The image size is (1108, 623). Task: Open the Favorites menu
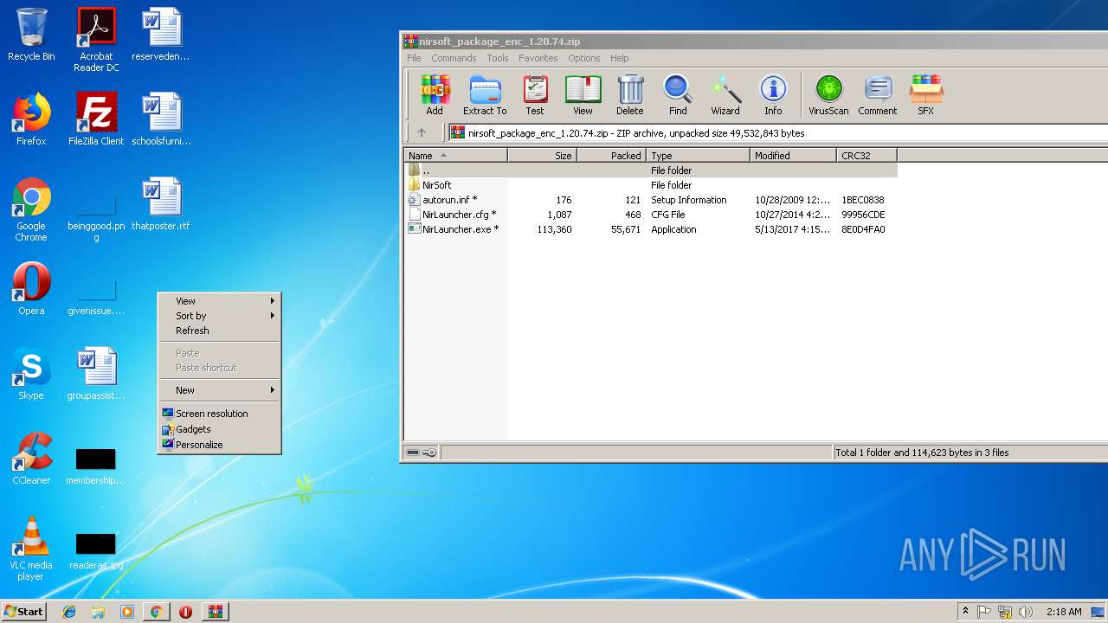538,58
